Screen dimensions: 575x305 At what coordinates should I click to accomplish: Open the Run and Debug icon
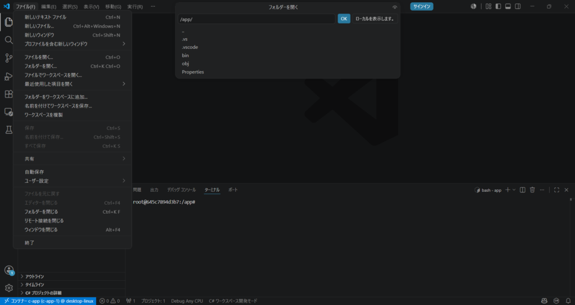[x=8, y=76]
